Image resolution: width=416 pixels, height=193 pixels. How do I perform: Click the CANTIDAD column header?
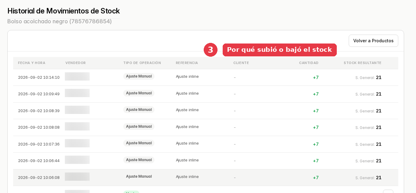coord(309,63)
